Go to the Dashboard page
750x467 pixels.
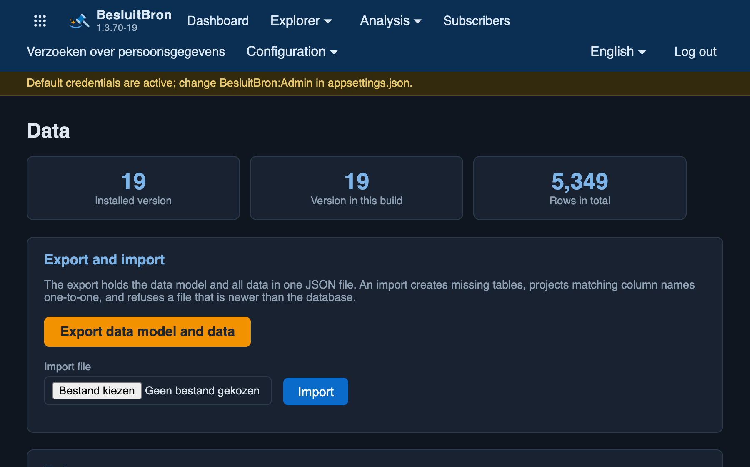click(218, 21)
